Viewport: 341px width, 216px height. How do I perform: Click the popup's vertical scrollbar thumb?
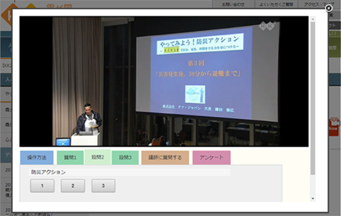pos(312,94)
